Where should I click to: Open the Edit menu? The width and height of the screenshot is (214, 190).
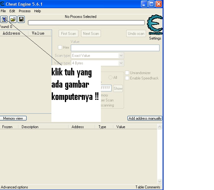(12, 11)
